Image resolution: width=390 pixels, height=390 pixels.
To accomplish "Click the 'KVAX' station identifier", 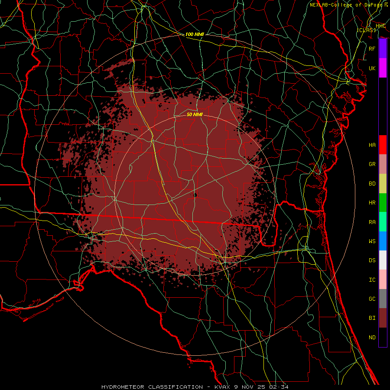I will pyautogui.click(x=222, y=387).
